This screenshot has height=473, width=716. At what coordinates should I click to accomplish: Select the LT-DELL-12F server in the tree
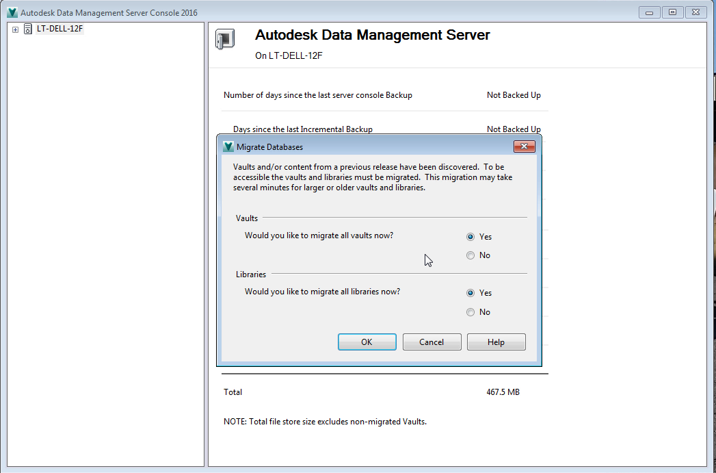[x=59, y=29]
